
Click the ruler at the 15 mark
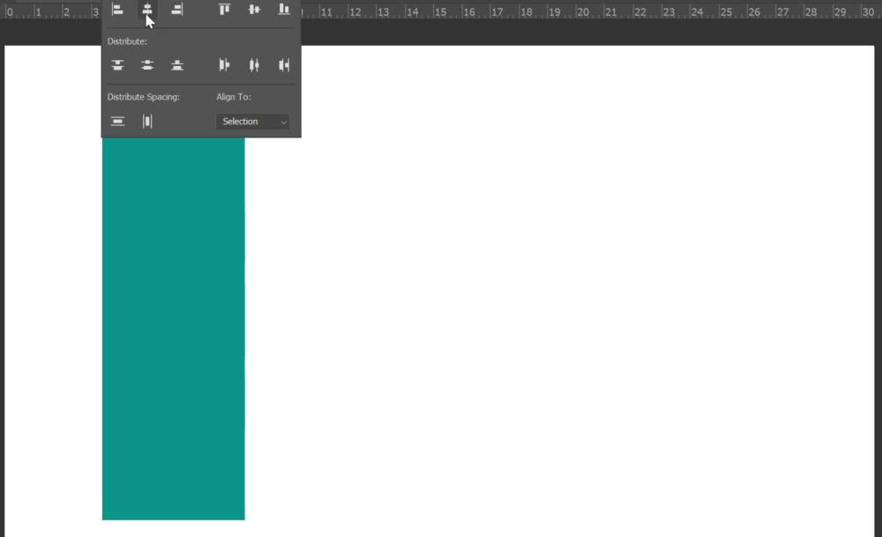pyautogui.click(x=438, y=11)
